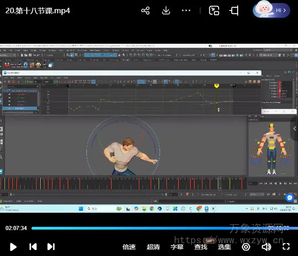Open the 选集 episode list
The width and height of the screenshot is (298, 256).
224,247
